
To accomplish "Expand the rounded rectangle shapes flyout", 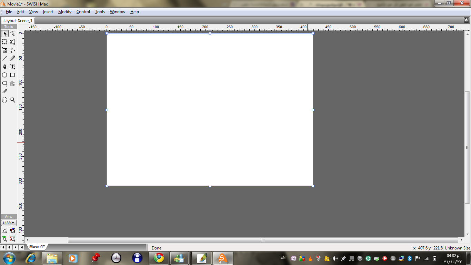I will [4, 83].
